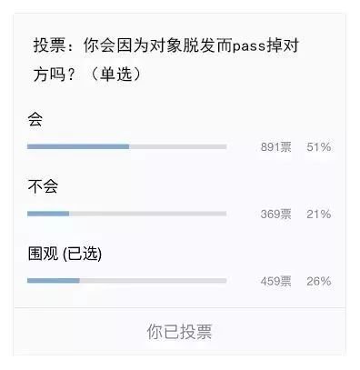Click the 459票 vote count
360x370 pixels.
pyautogui.click(x=275, y=281)
